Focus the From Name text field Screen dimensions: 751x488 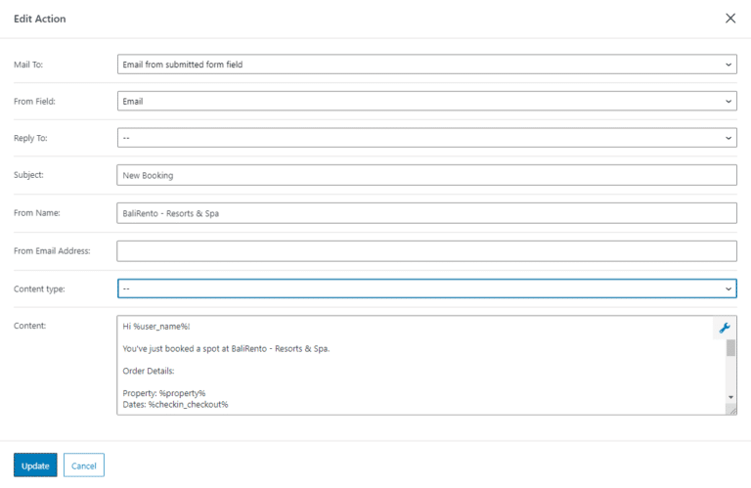[x=426, y=213]
